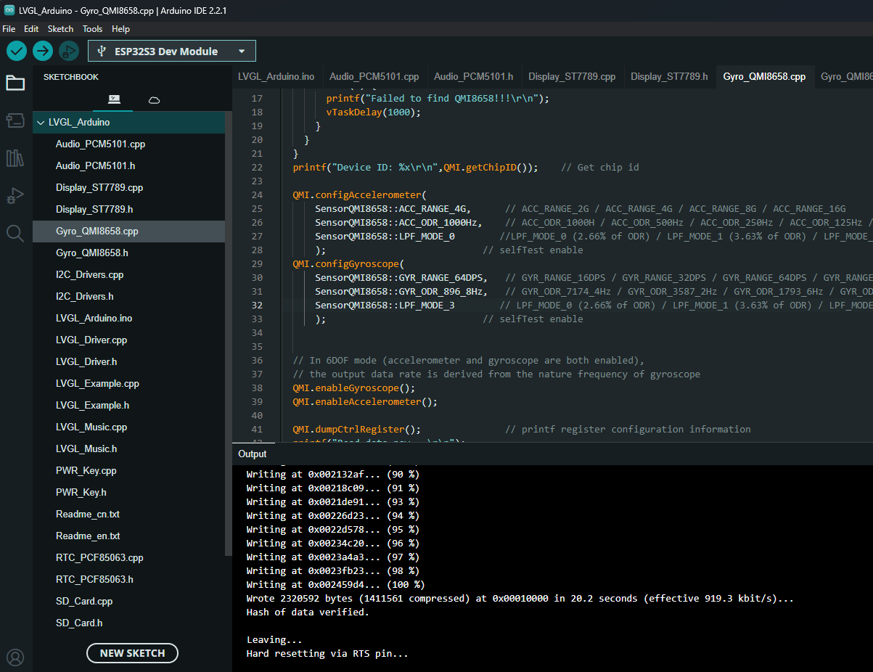Start debugging with the Debug button
The image size is (873, 672).
click(69, 51)
